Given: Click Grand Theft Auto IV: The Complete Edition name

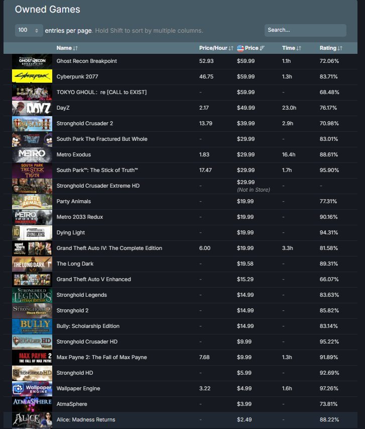Looking at the screenshot, I should (x=109, y=248).
